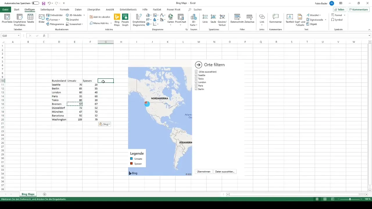Undo the last action
The image size is (372, 209).
click(49, 3)
